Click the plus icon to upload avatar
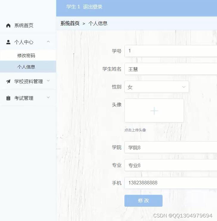Screen dimensions: 217x221 click(154, 111)
